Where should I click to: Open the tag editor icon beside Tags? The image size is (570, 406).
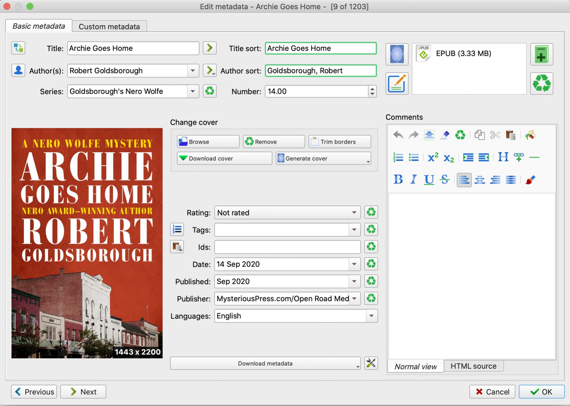177,229
